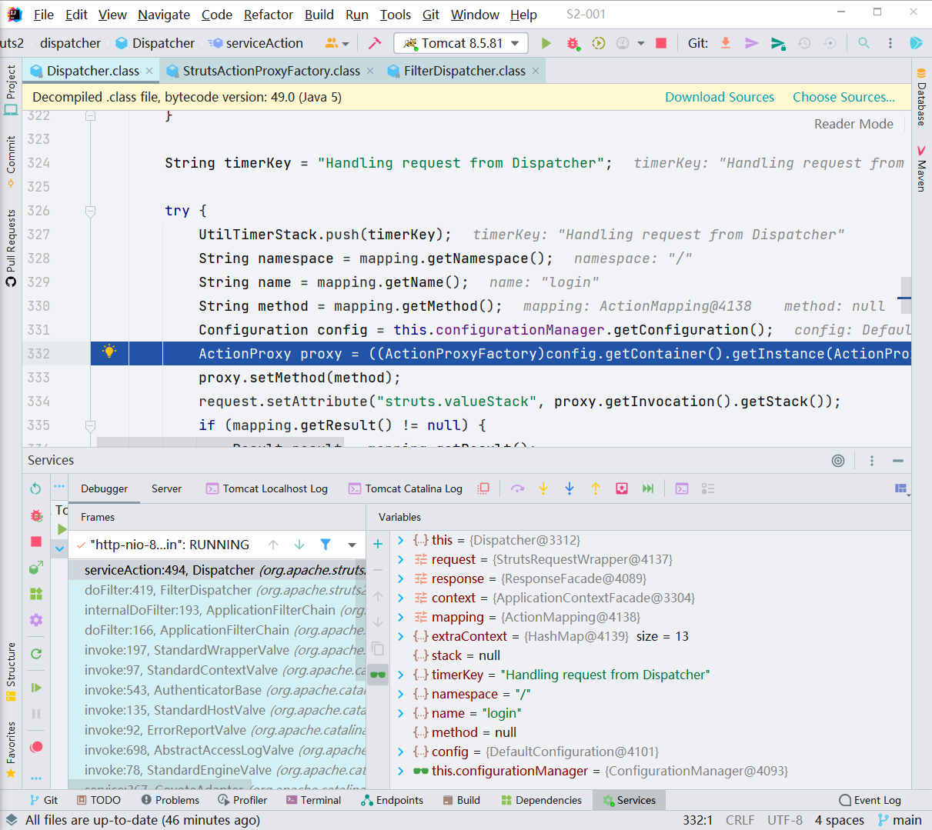The width and height of the screenshot is (932, 830).
Task: Expand the 'config' variable node
Action: 400,752
